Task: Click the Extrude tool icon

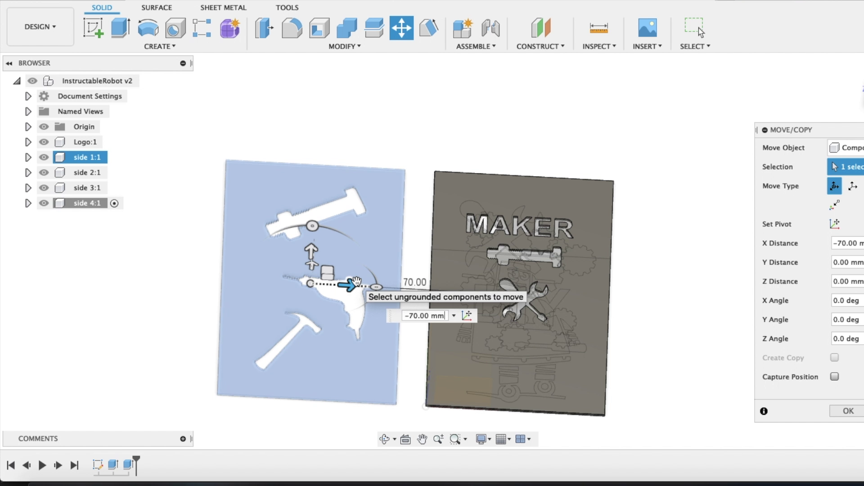Action: (121, 28)
